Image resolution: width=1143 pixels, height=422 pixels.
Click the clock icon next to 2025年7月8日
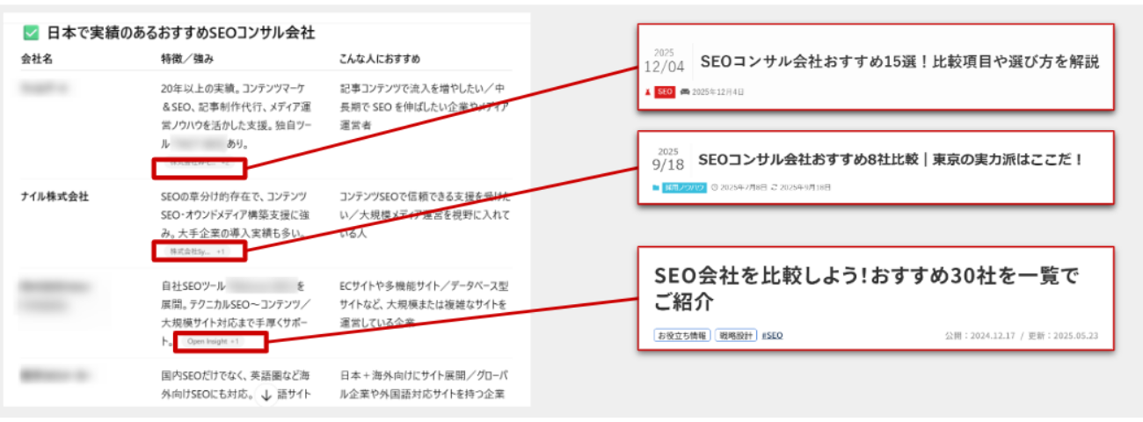click(714, 187)
